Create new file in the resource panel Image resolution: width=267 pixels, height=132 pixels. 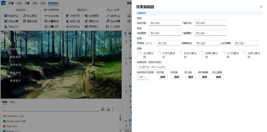click(103, 109)
